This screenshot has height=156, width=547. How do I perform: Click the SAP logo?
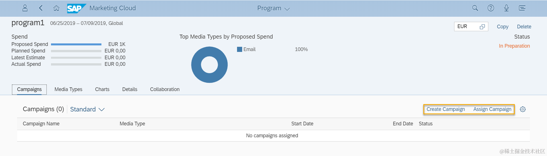tap(76, 8)
